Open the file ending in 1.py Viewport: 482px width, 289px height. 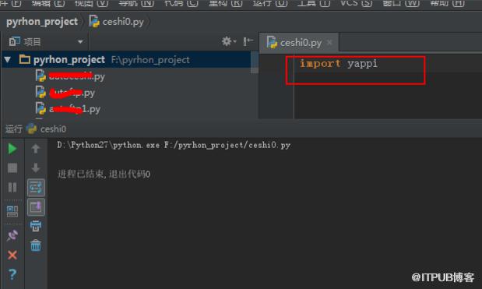[68, 109]
